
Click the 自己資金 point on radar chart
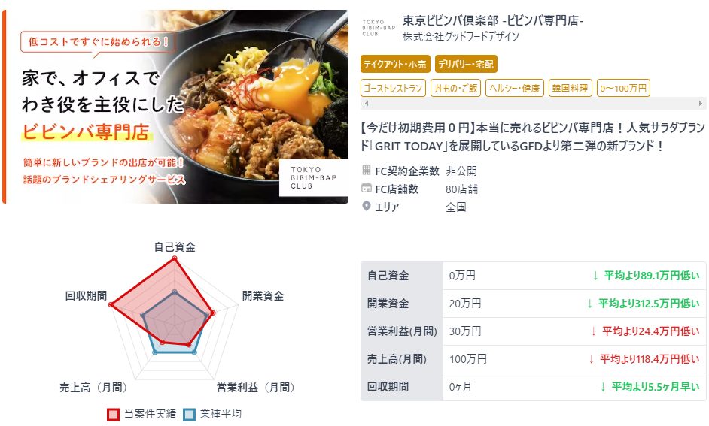point(175,258)
